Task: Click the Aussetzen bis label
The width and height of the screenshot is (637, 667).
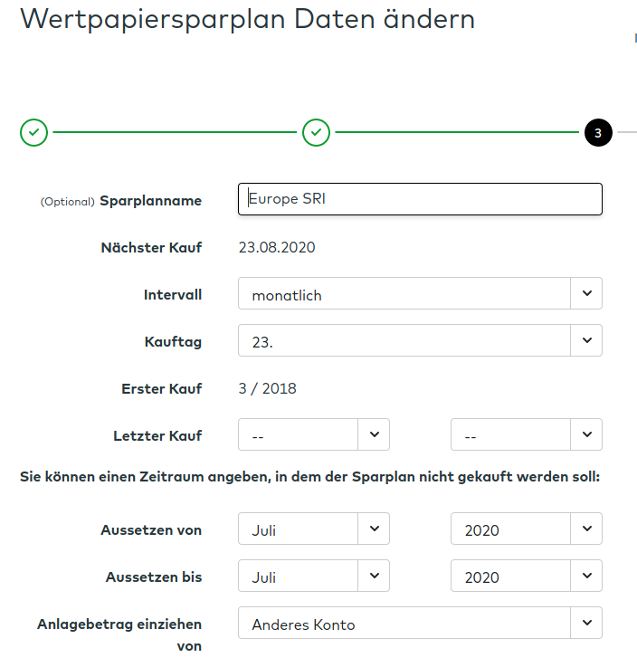Action: 154,577
